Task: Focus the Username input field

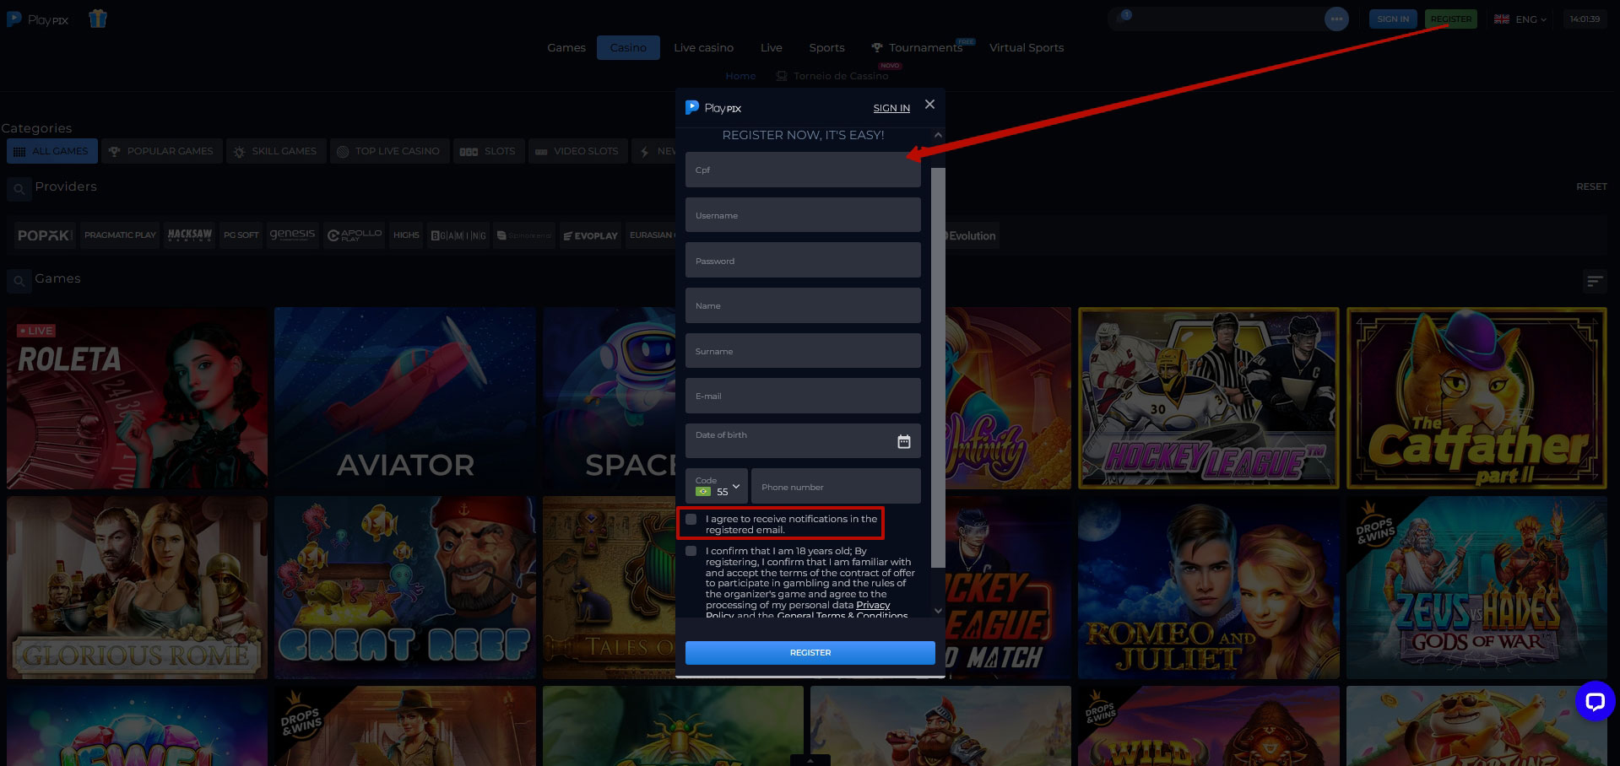Action: click(x=803, y=215)
